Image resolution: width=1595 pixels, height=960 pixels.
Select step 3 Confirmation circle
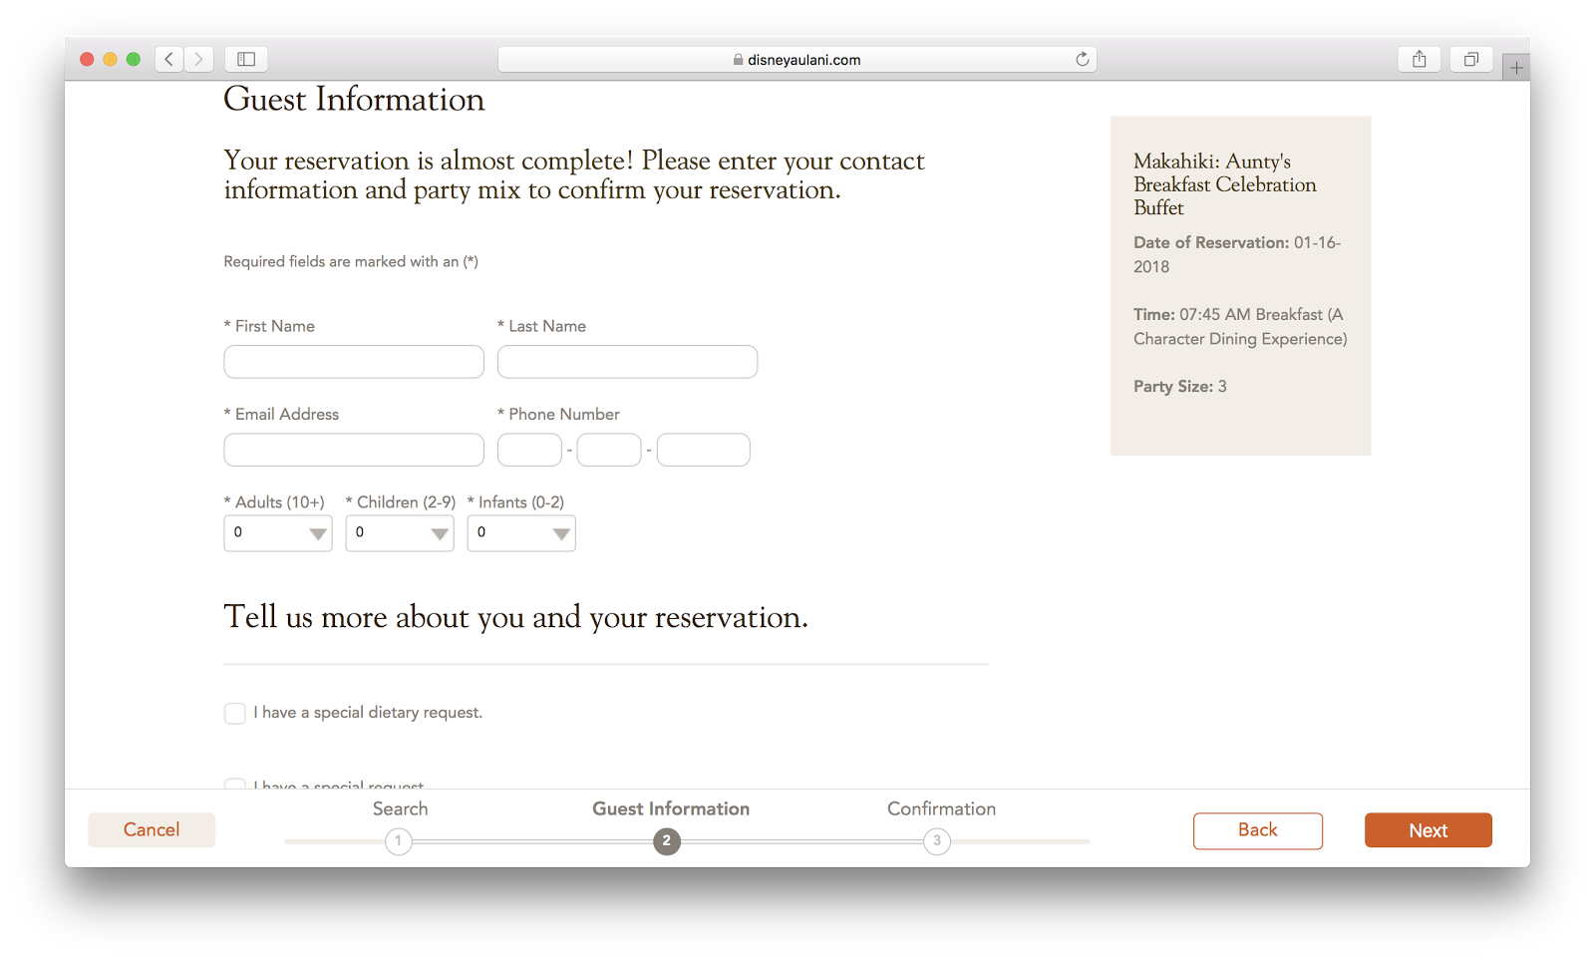click(937, 841)
